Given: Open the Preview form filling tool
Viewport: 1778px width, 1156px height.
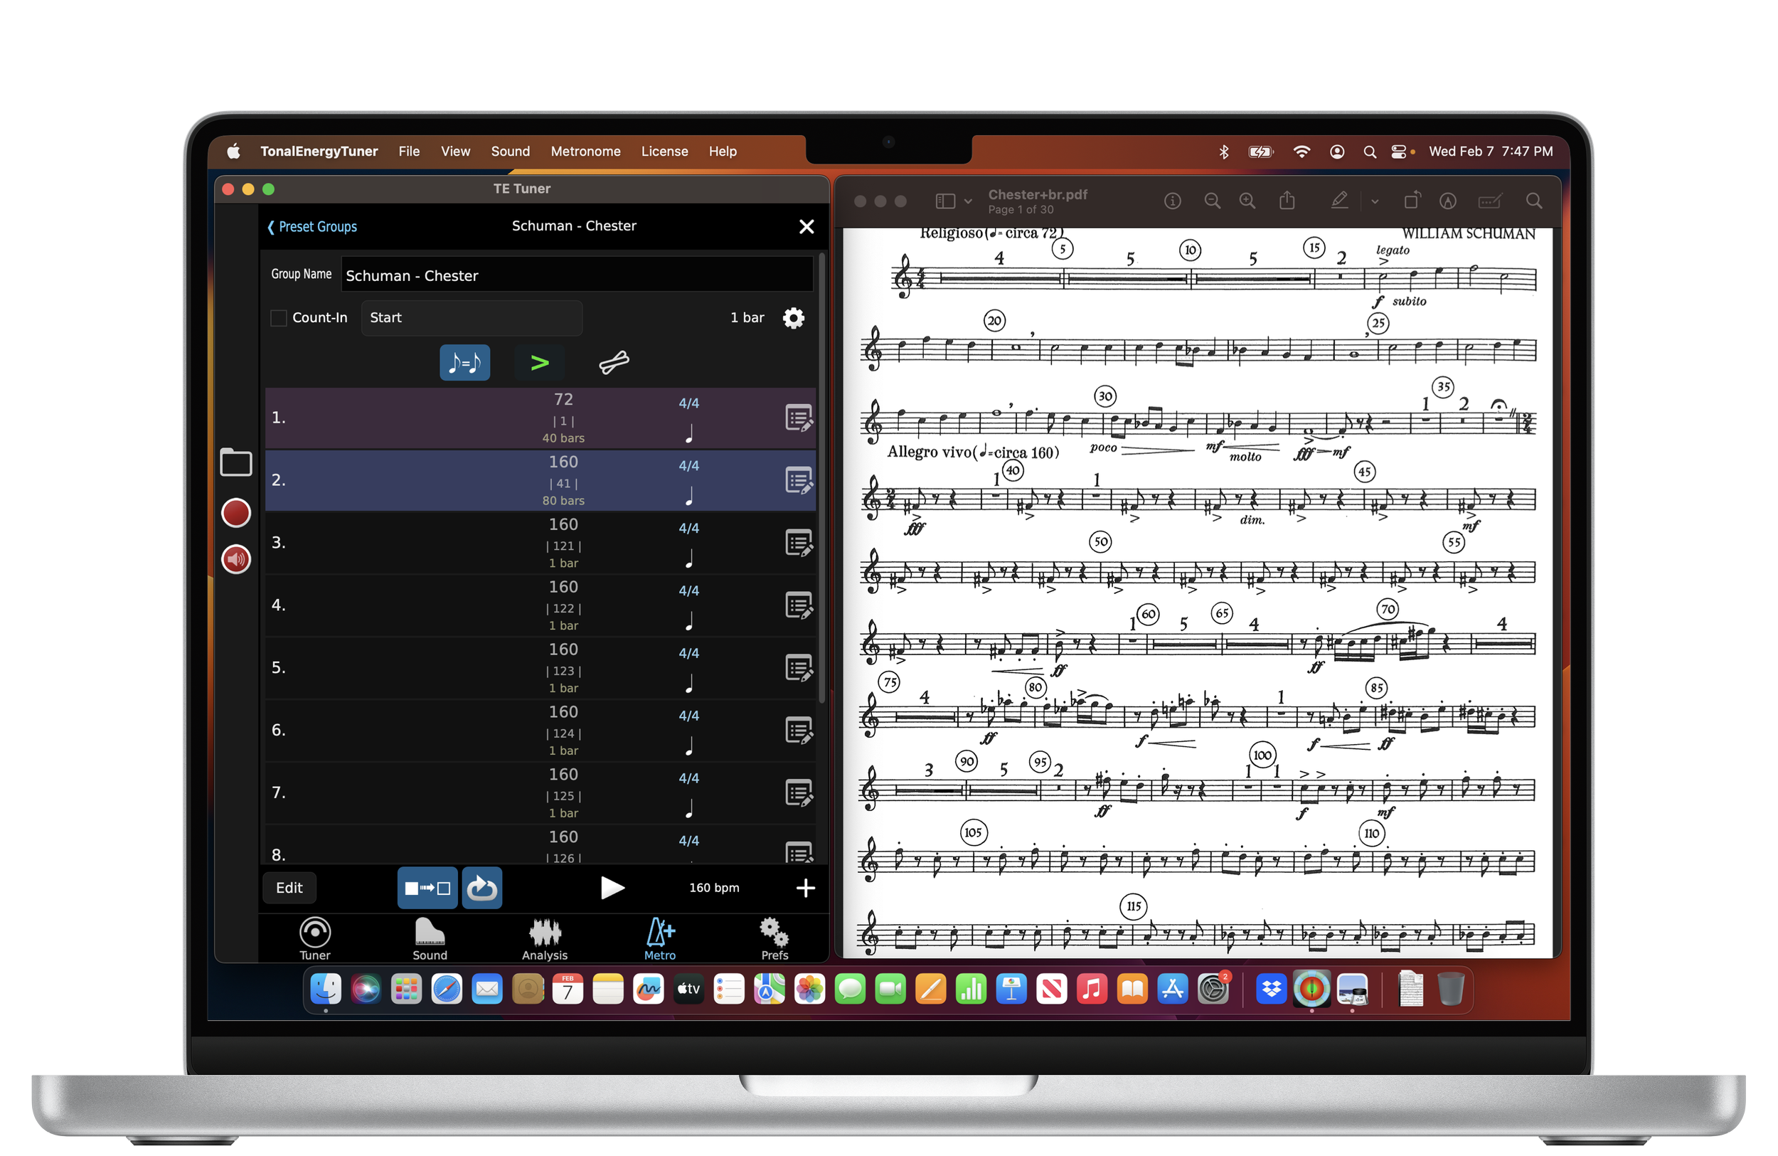Looking at the screenshot, I should 1491,201.
